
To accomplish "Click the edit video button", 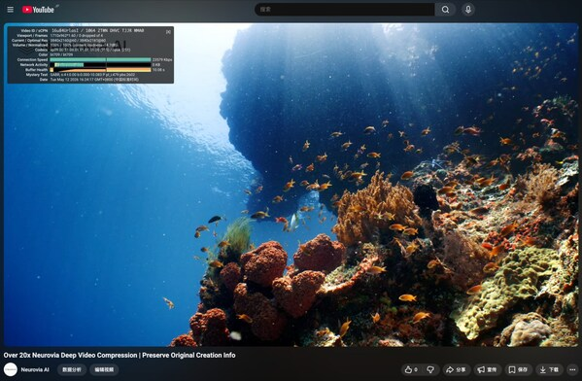I will tap(104, 370).
